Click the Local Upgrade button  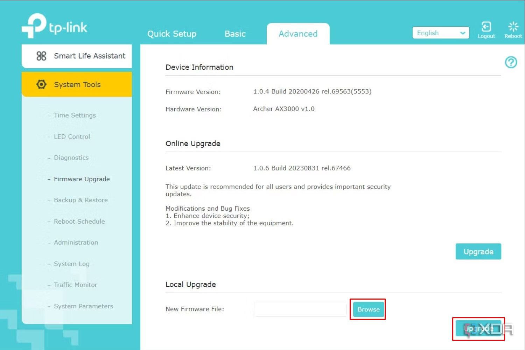pyautogui.click(x=478, y=329)
